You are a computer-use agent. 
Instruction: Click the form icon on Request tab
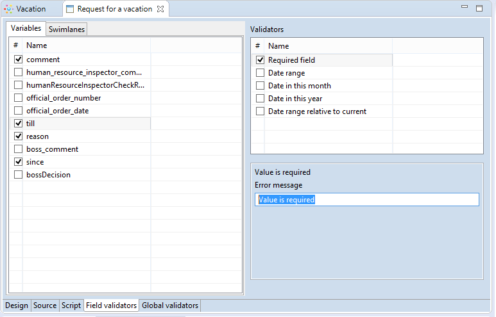point(71,9)
